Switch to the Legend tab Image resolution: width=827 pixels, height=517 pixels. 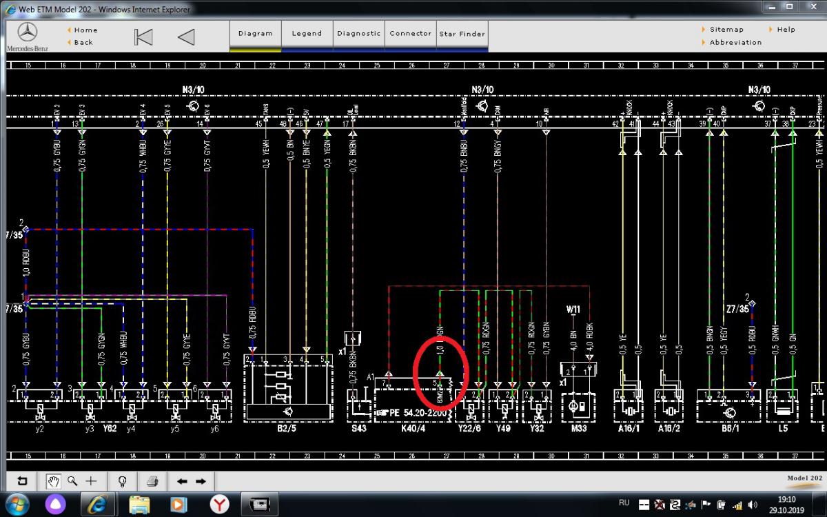[307, 33]
